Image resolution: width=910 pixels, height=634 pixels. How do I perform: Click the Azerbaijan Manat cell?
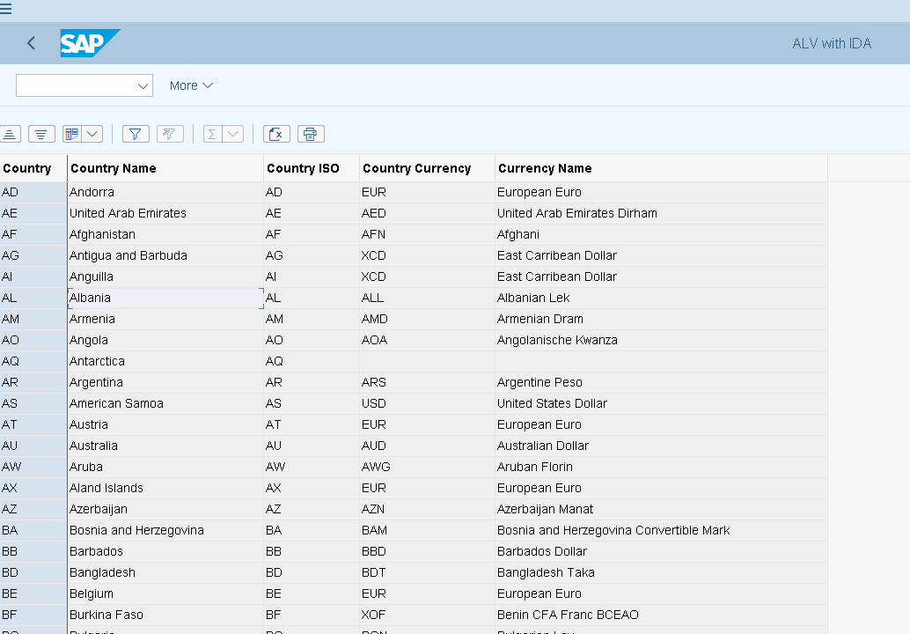(x=662, y=509)
